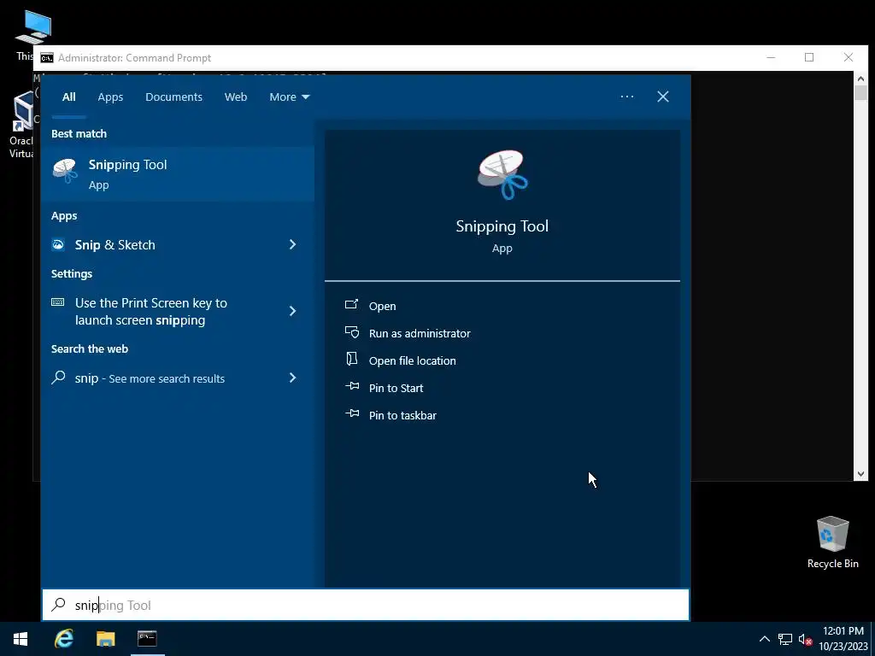
Task: Show hidden system tray icons
Action: pos(765,639)
